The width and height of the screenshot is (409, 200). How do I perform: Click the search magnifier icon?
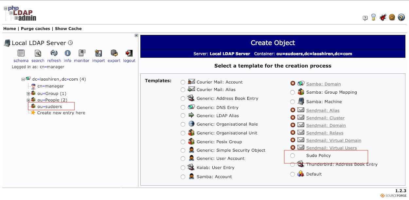coord(38,53)
